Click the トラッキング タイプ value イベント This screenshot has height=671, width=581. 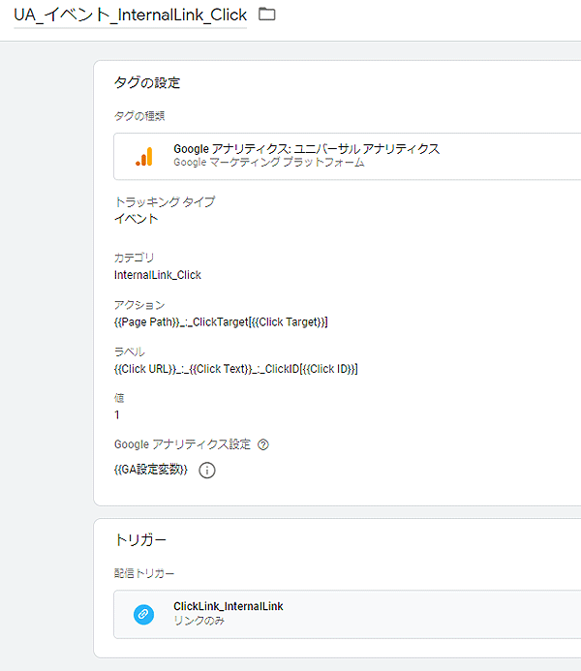coord(137,219)
